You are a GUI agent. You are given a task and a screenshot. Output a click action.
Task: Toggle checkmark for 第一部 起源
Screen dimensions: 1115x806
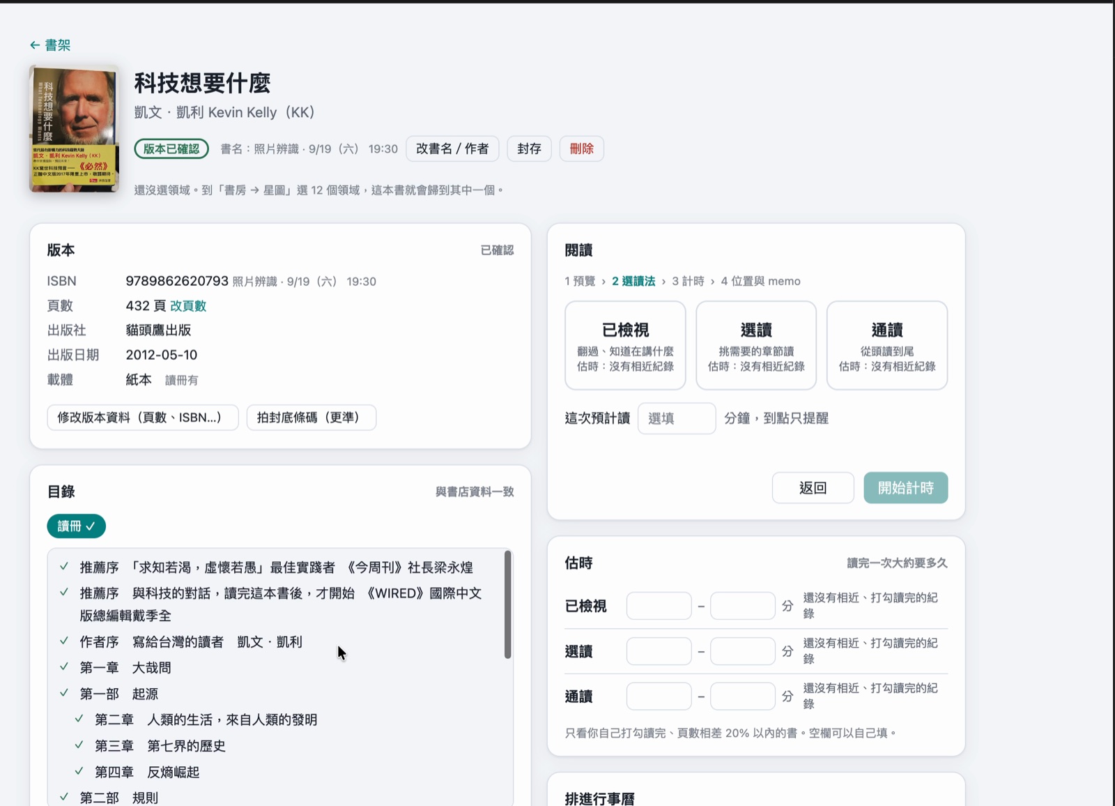point(64,693)
